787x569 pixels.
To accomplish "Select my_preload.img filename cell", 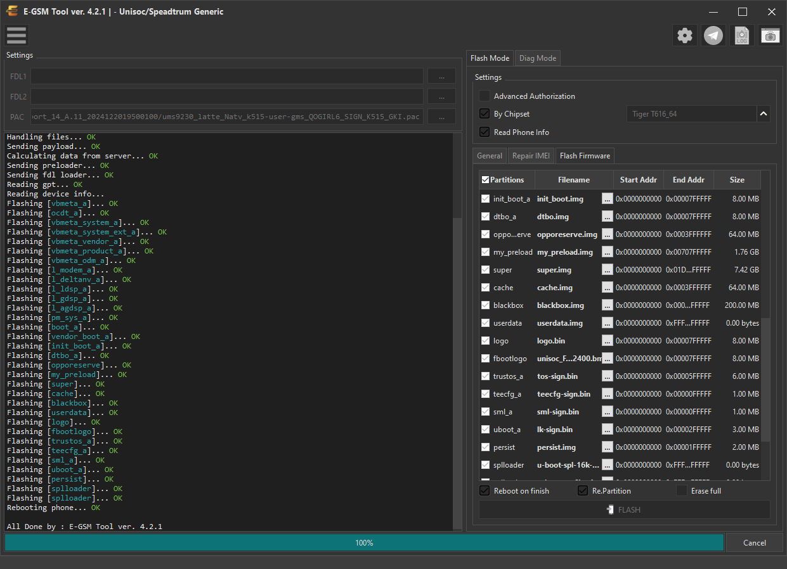I will coord(565,252).
